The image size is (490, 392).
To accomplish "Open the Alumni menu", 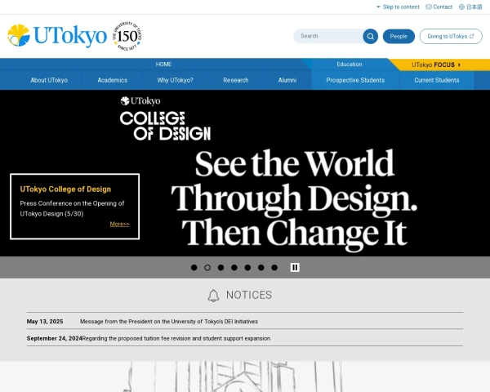I will click(287, 80).
